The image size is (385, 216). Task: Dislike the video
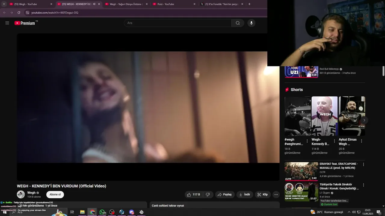click(x=208, y=195)
